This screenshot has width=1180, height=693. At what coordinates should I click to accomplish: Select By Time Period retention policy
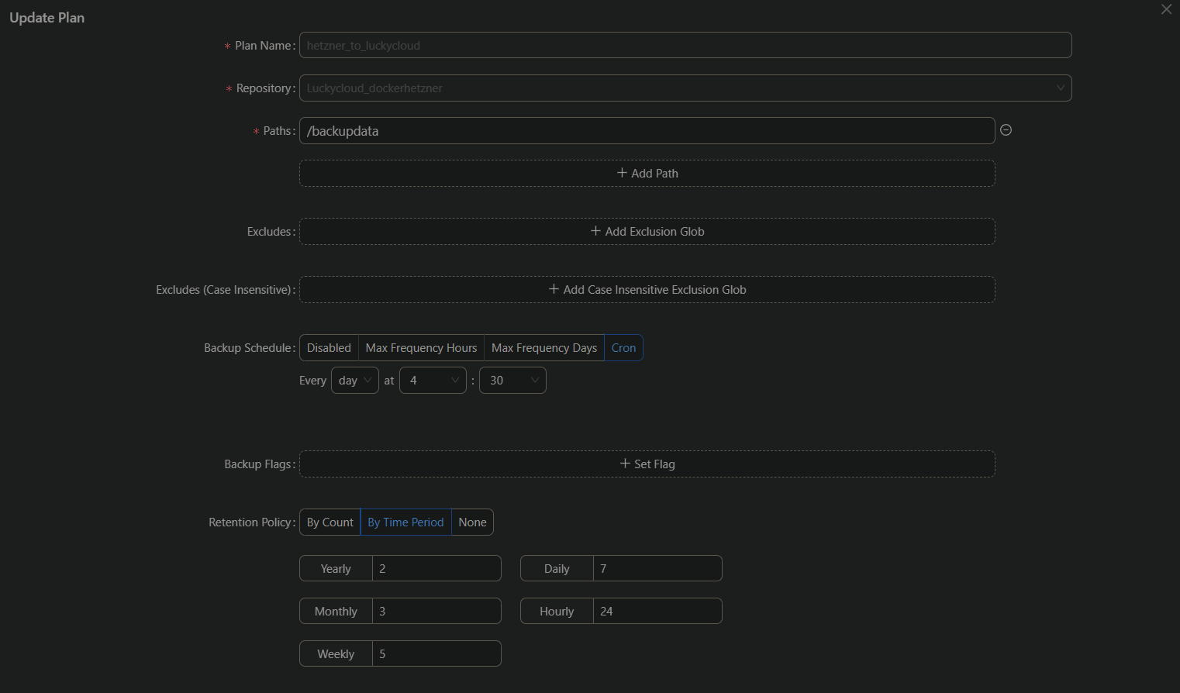[x=405, y=522]
